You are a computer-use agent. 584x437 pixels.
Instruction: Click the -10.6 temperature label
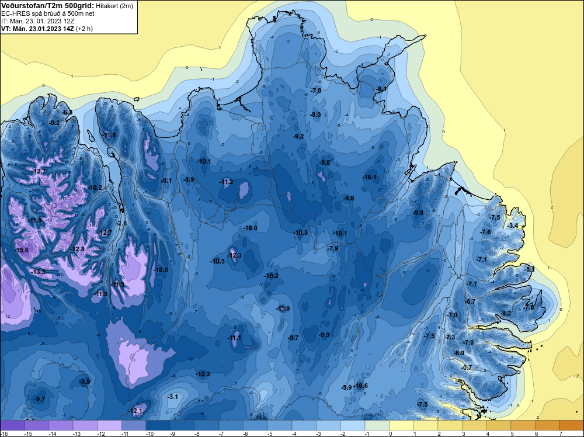(x=361, y=386)
